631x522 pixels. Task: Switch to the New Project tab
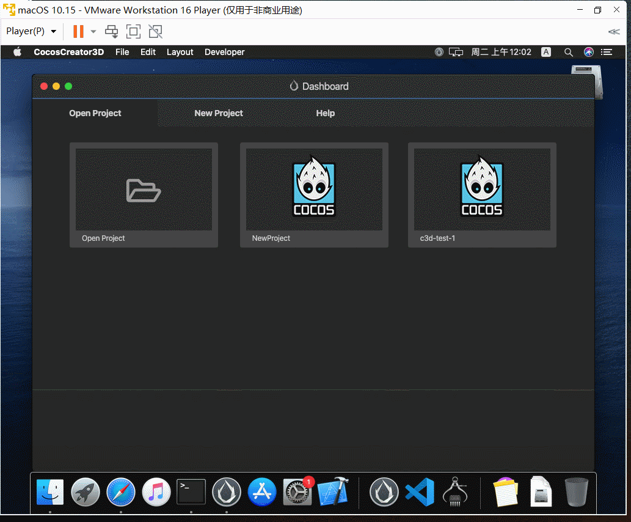(x=219, y=113)
